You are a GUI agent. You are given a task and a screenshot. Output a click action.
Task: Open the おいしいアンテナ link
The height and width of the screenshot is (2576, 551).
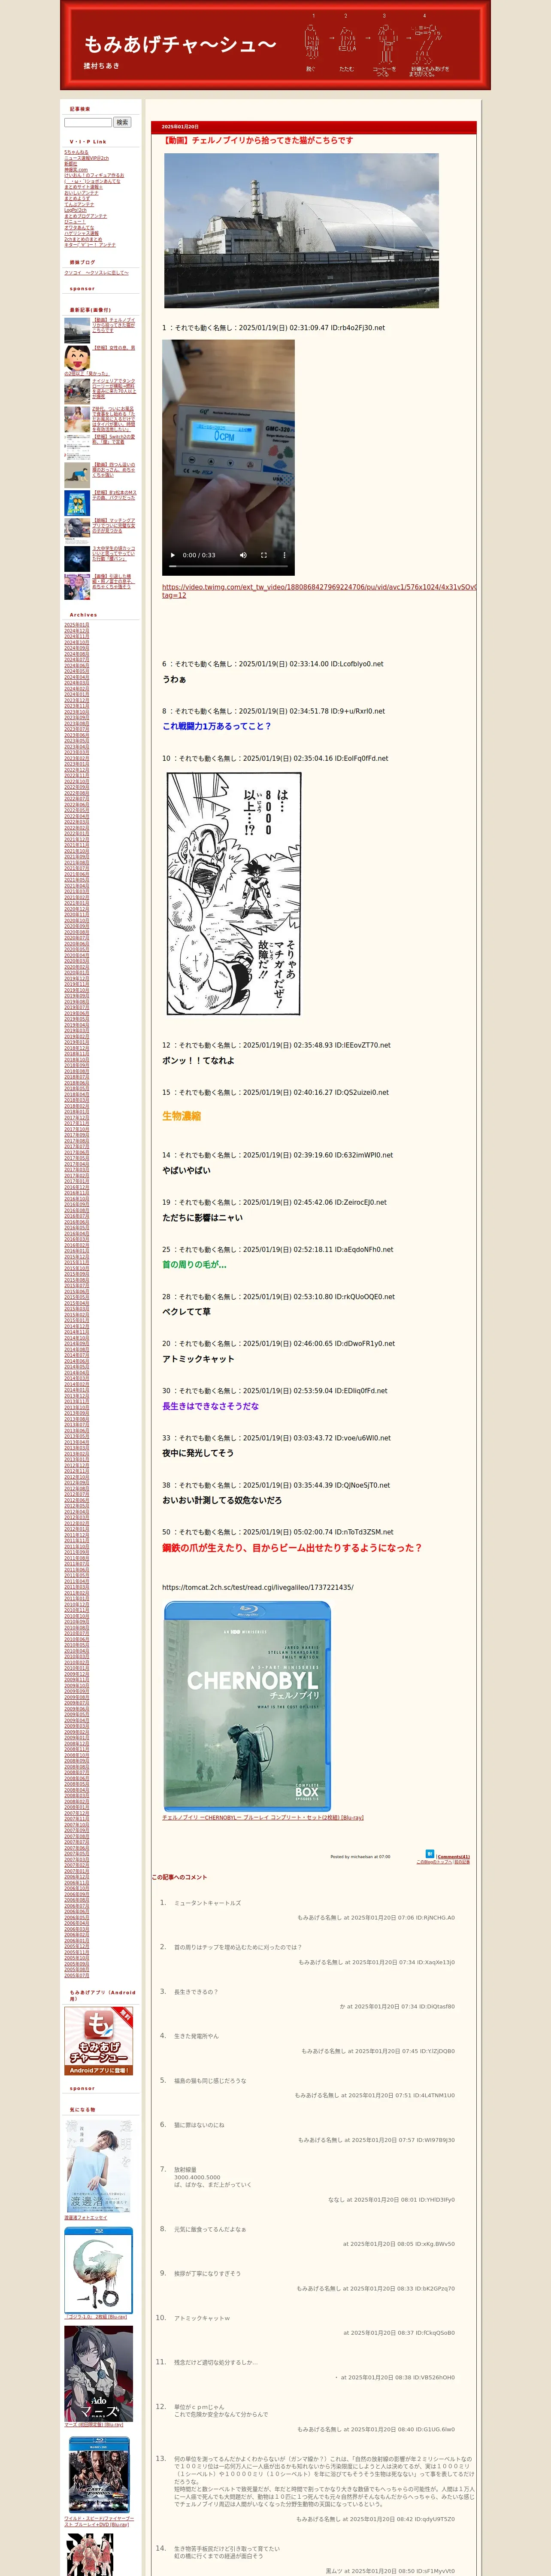[x=82, y=193]
